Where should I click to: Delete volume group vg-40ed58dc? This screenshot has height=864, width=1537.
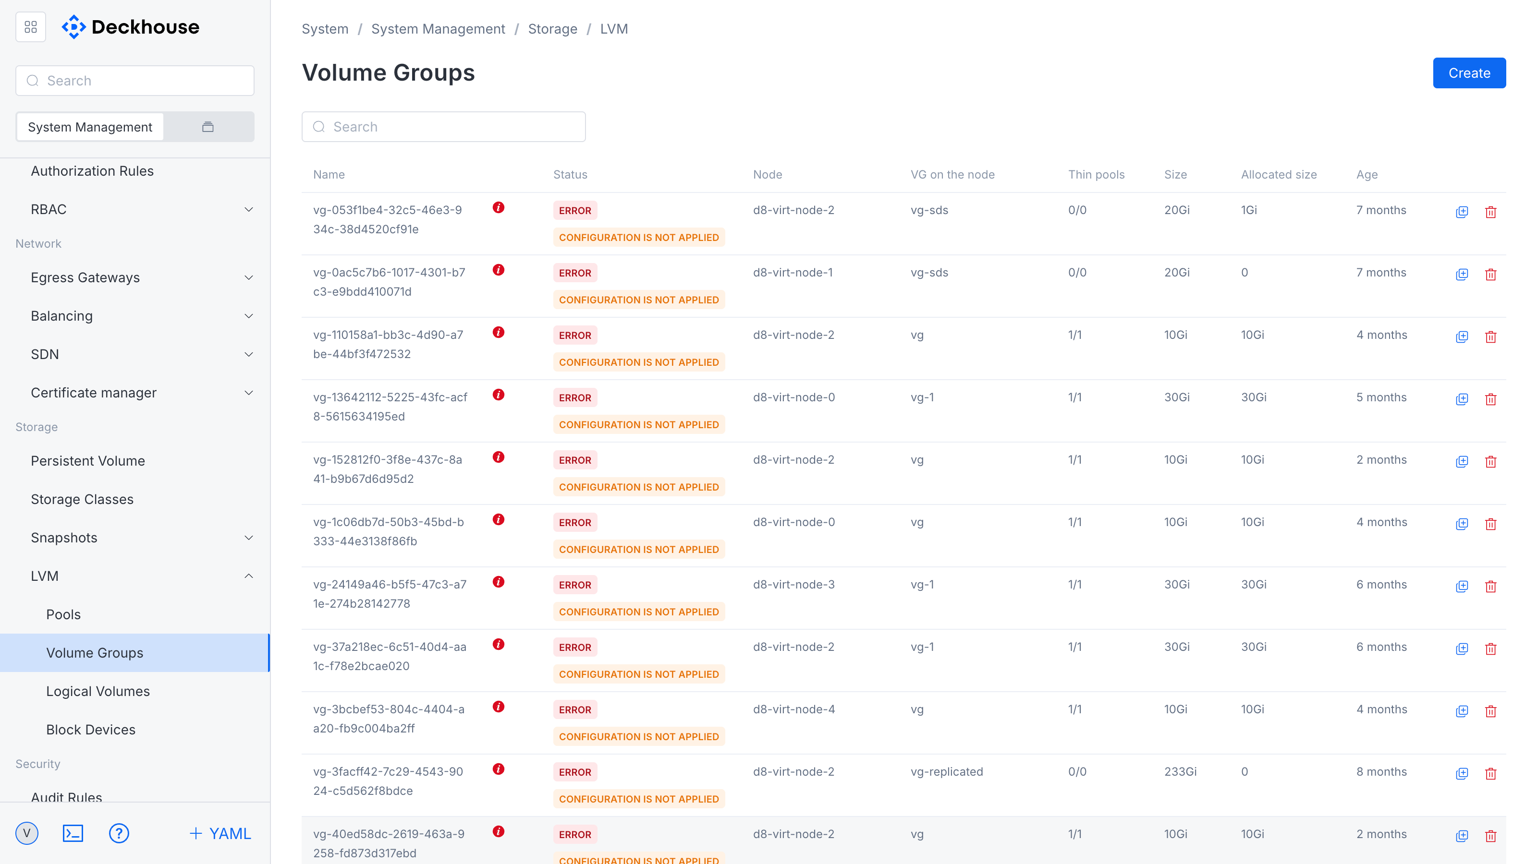1490,836
